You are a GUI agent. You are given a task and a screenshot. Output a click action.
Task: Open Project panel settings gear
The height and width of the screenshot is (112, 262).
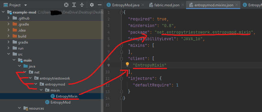92,5
